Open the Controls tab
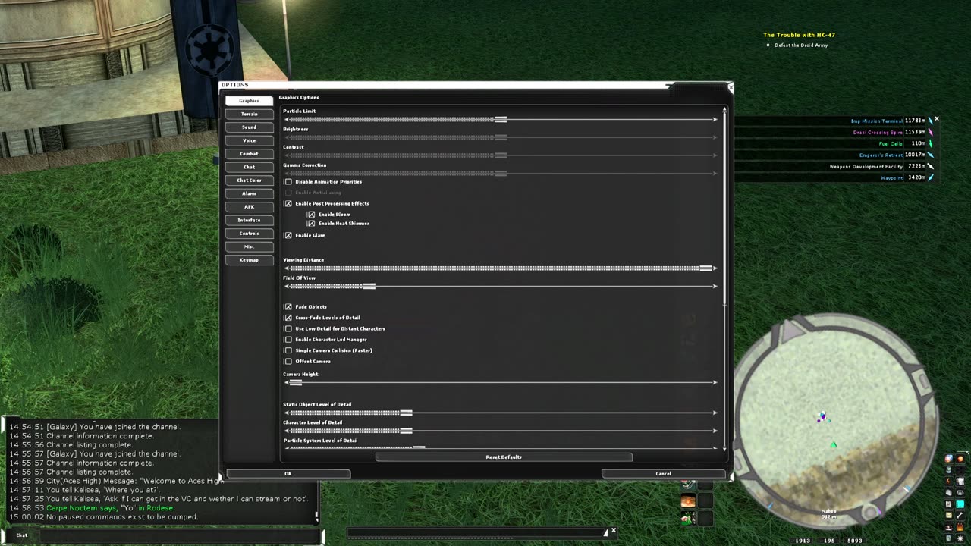 [249, 234]
